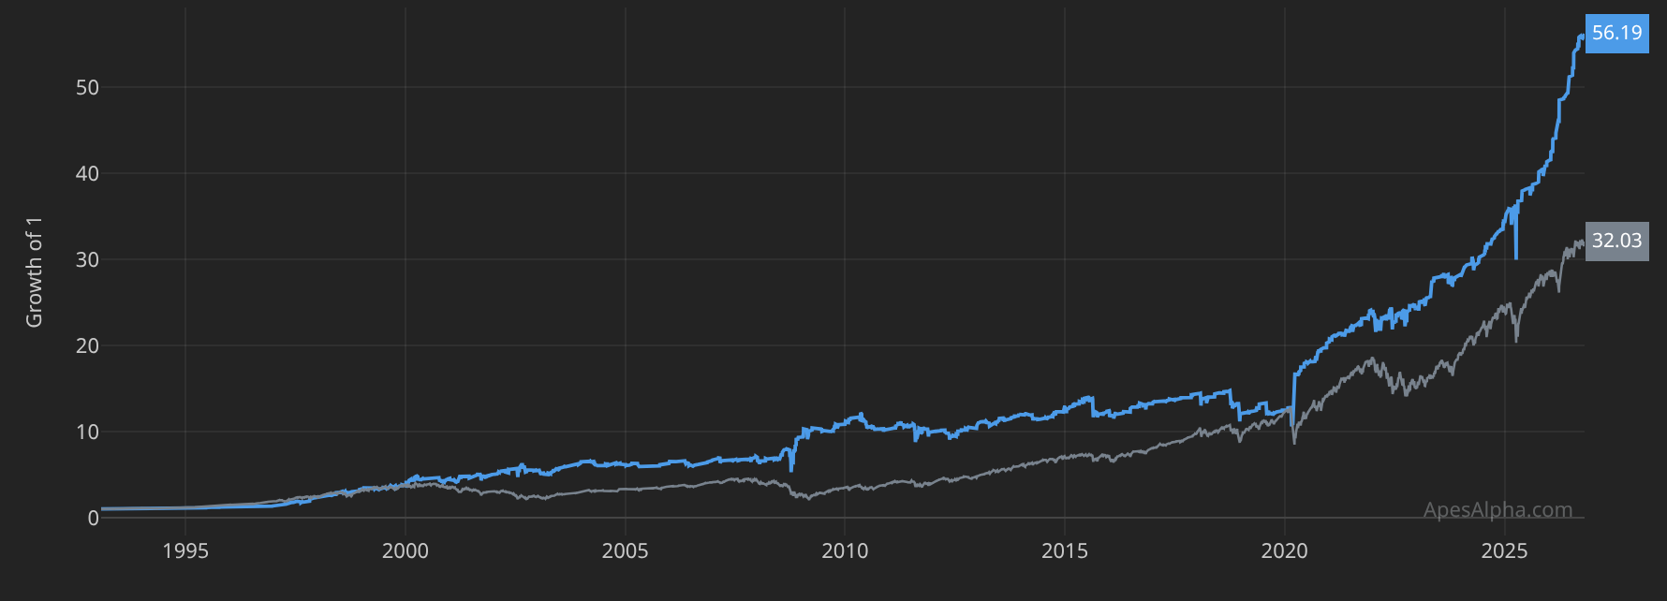This screenshot has height=601, width=1667.
Task: Click the 2000 x-axis tick label
Action: (x=406, y=551)
